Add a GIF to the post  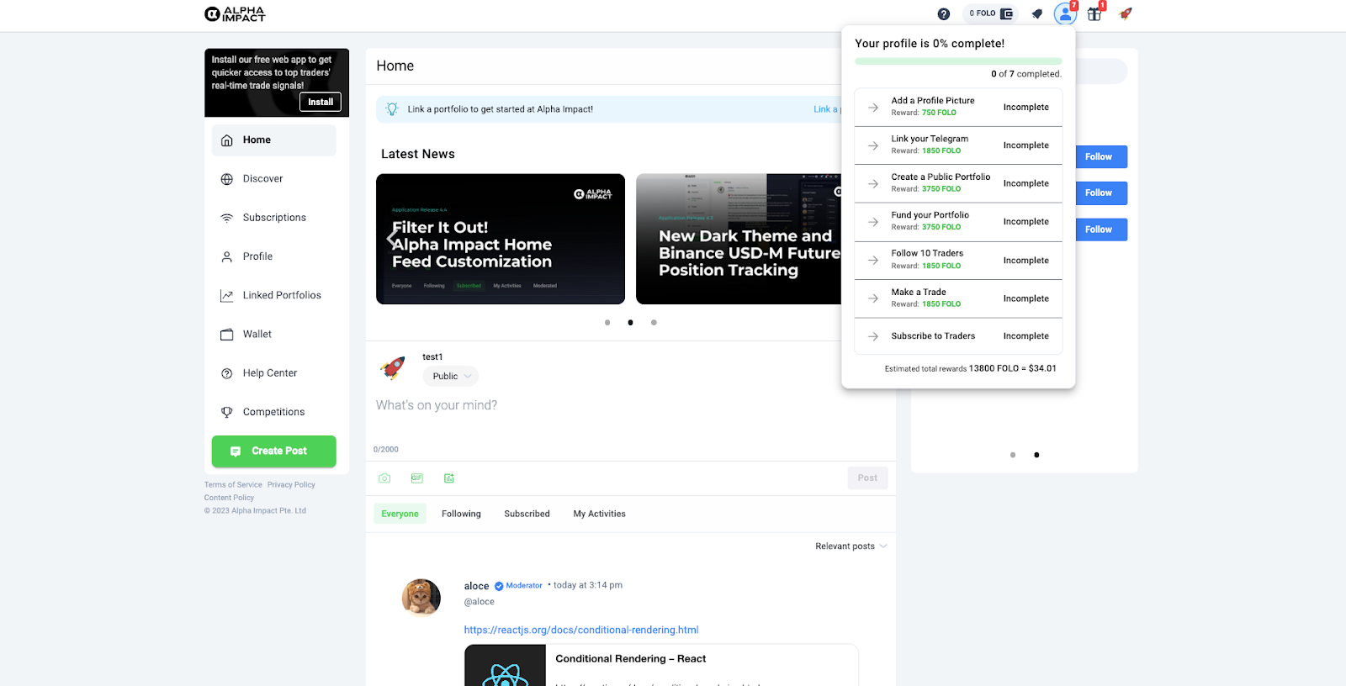point(417,478)
